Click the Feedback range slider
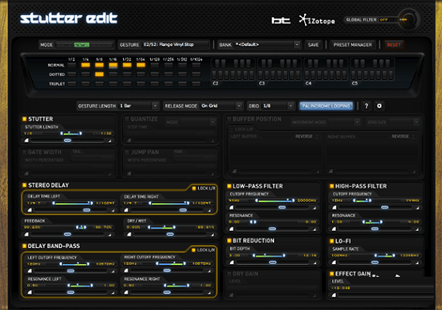Image resolution: width=442 pixels, height=310 pixels. pyautogui.click(x=81, y=227)
